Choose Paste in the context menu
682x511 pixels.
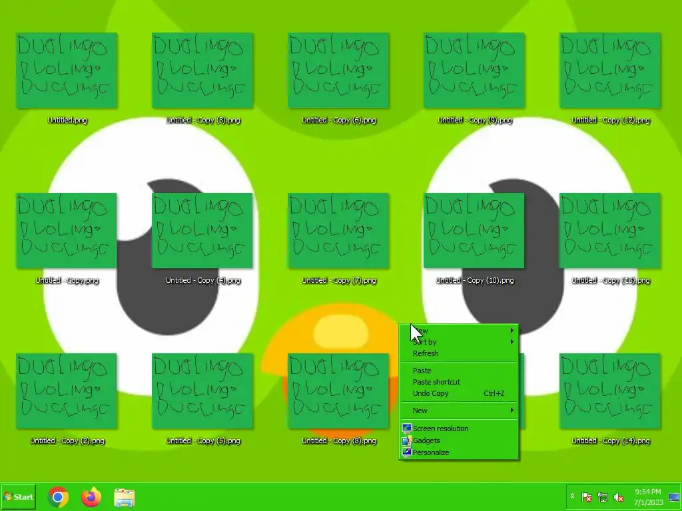tap(459, 371)
